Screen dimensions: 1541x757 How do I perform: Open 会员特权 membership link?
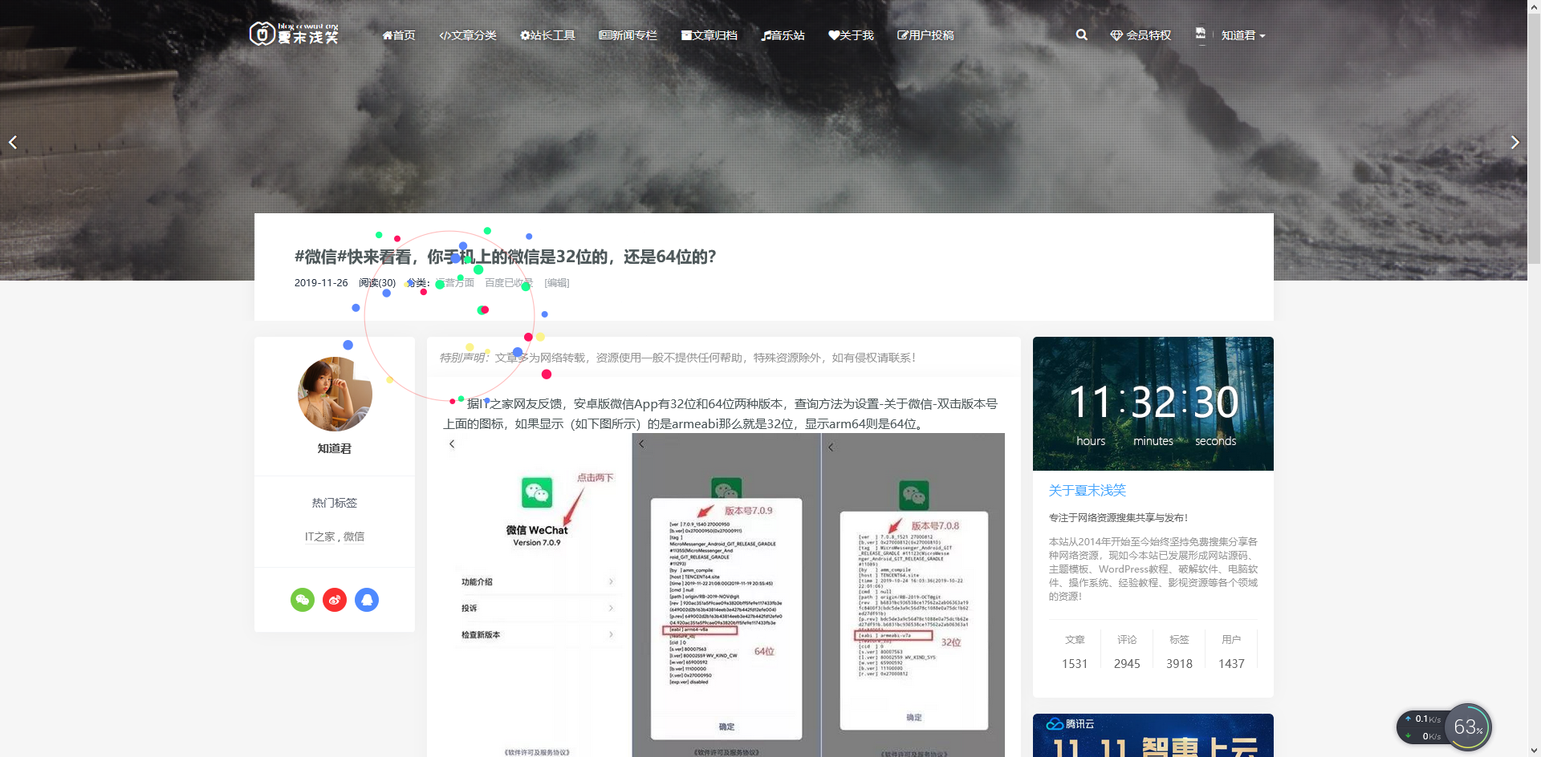coord(1141,35)
